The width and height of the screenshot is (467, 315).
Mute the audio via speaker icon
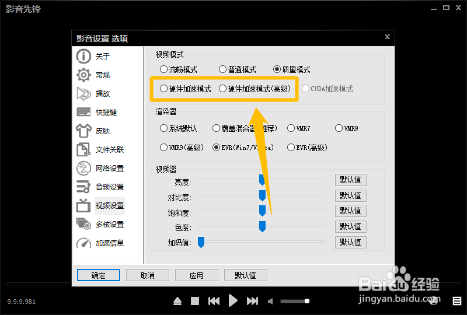(270, 302)
